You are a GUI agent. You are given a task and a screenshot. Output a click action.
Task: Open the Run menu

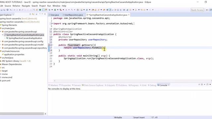(x=49, y=6)
